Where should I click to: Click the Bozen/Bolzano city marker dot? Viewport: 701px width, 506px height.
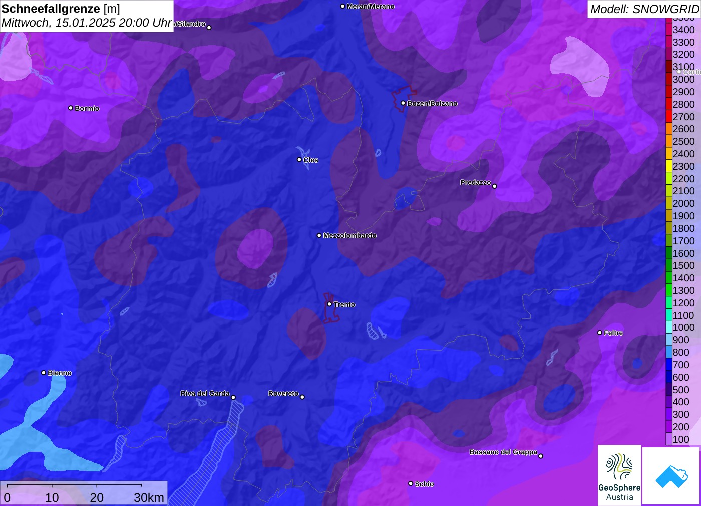(x=403, y=103)
